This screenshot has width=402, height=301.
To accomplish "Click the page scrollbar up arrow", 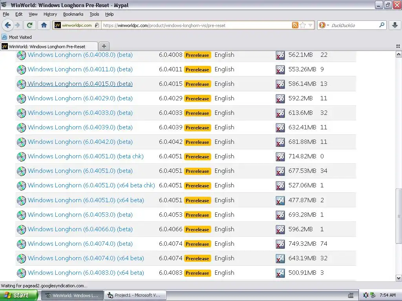I will click(x=398, y=54).
